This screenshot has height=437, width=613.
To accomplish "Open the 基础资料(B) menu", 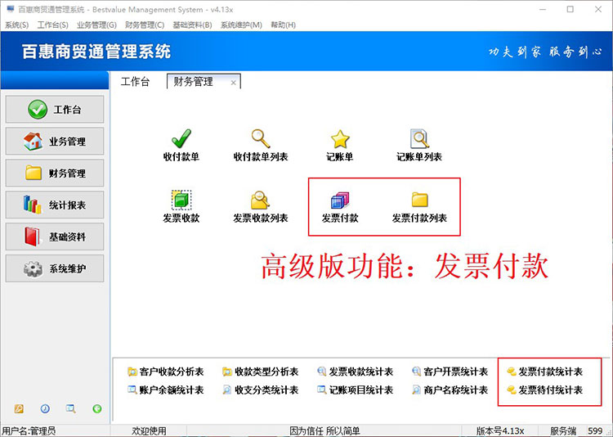I will pos(192,25).
